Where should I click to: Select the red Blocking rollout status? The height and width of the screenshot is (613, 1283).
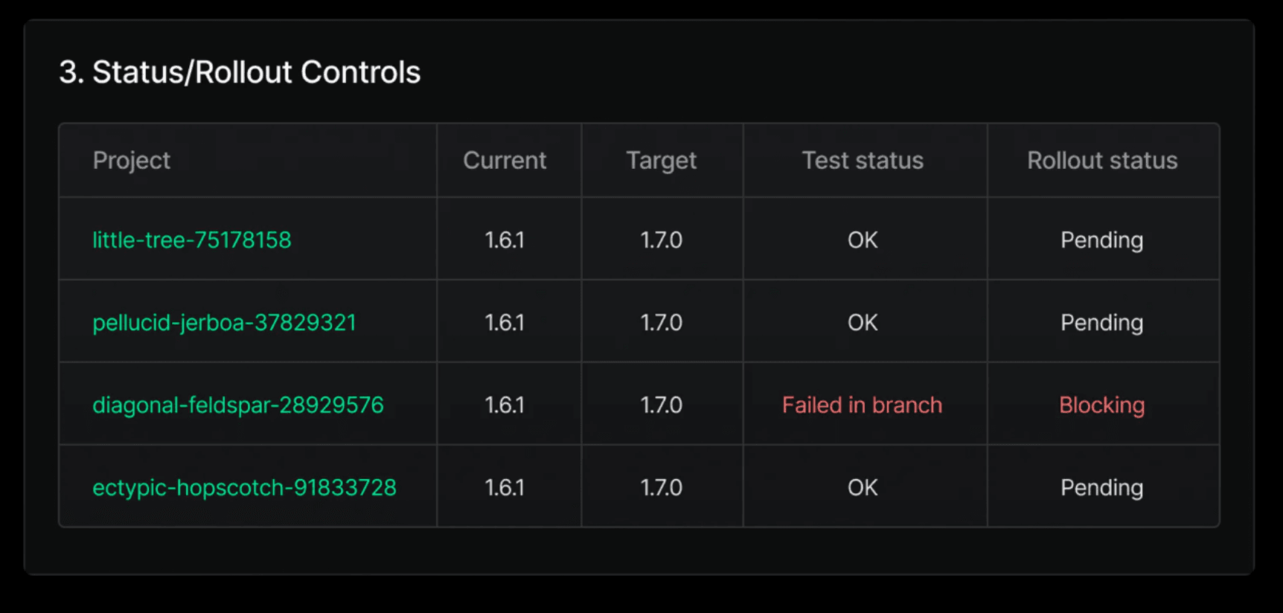(1101, 405)
